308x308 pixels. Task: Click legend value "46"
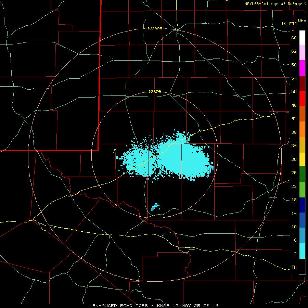coord(294,105)
